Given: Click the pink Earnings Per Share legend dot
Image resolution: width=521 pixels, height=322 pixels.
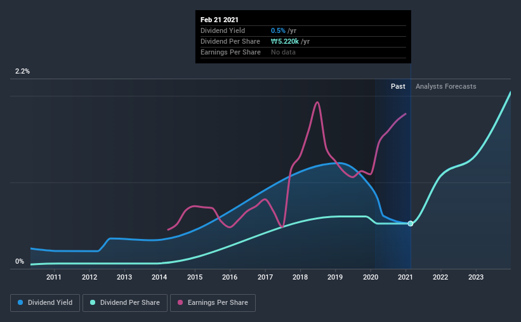Looking at the screenshot, I should [x=180, y=302].
